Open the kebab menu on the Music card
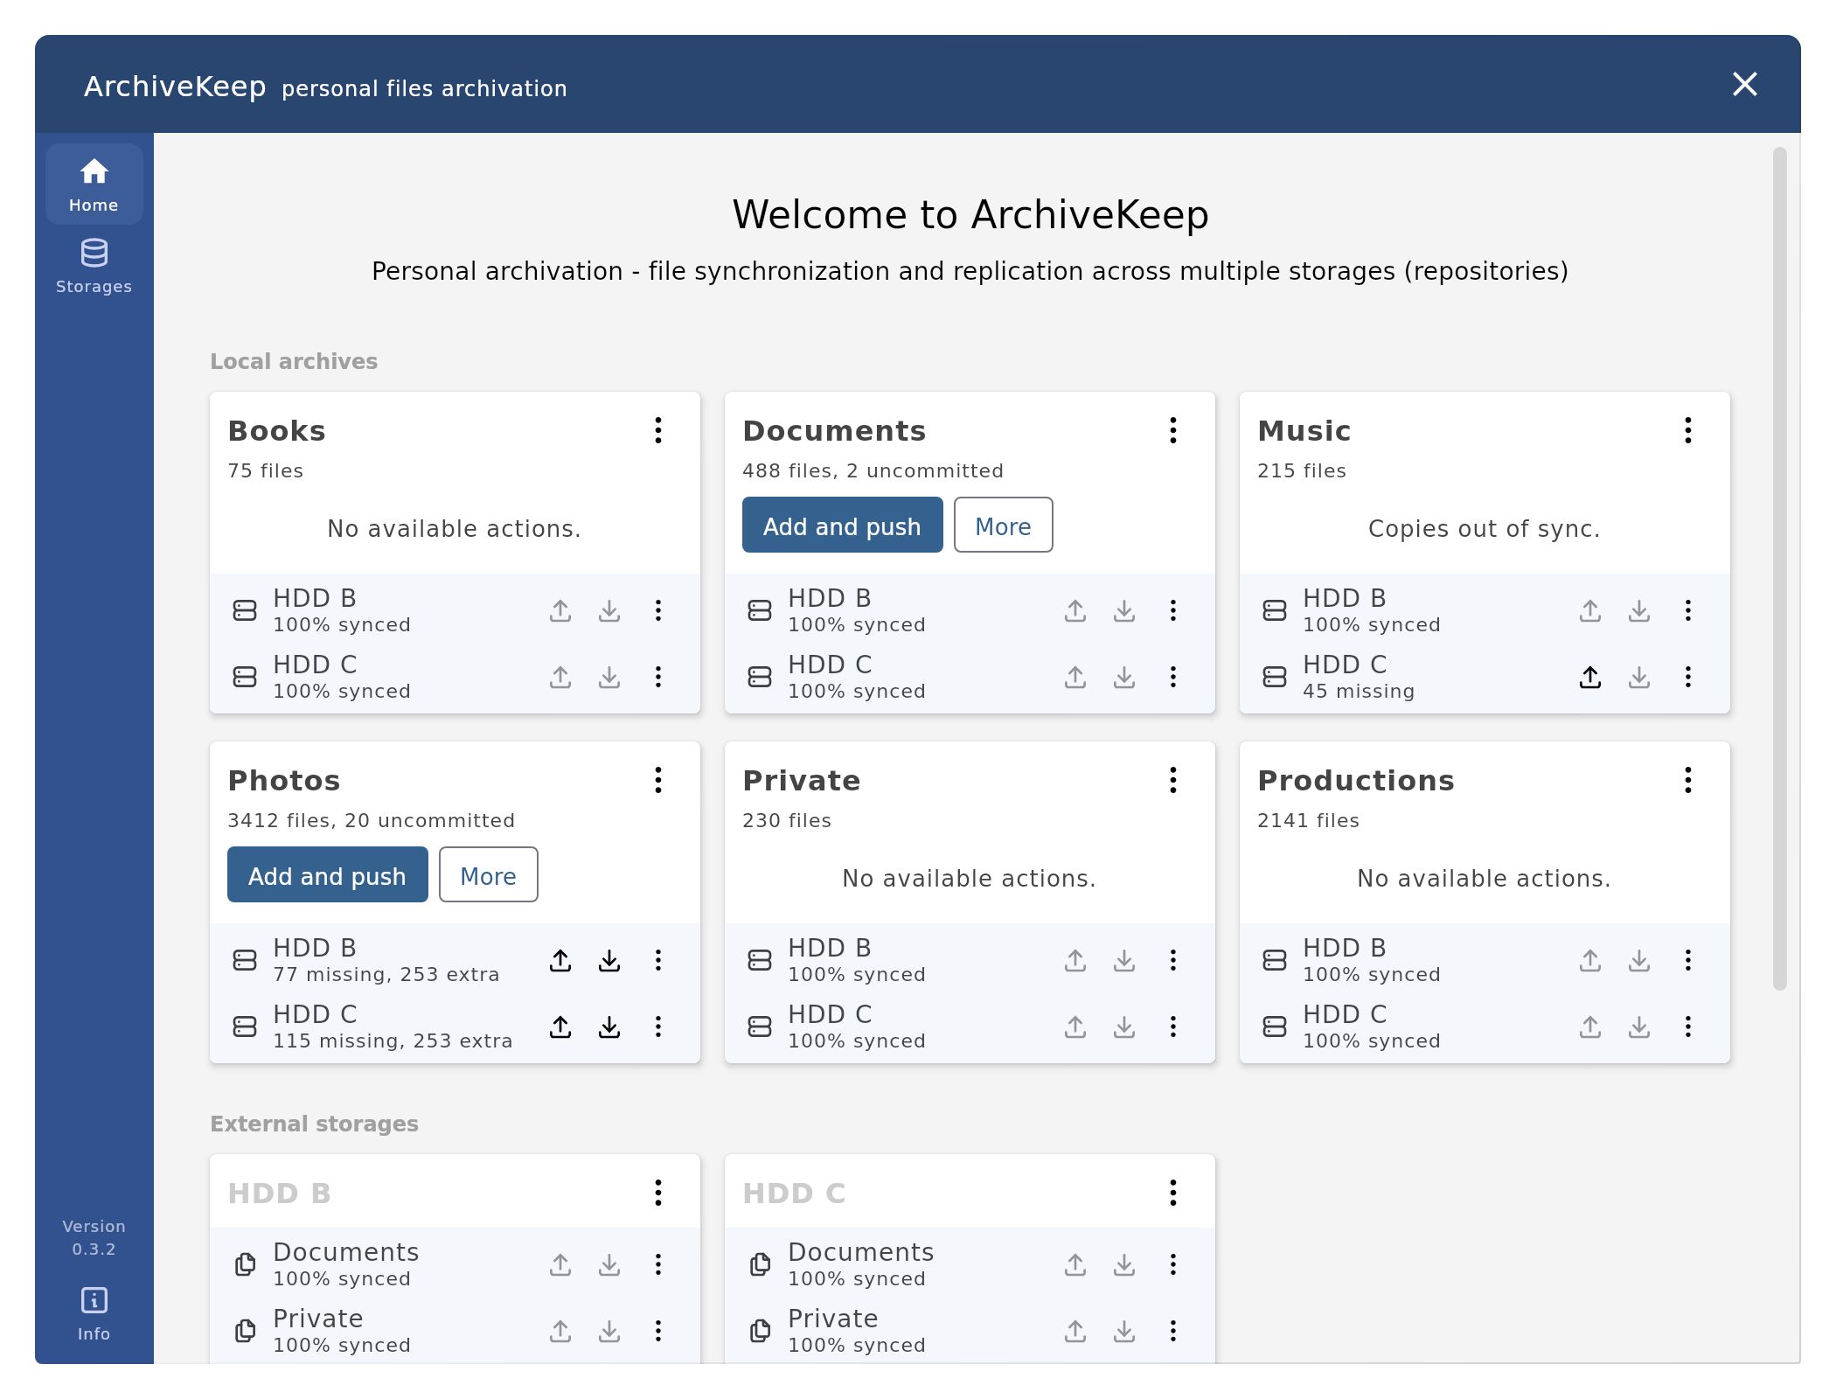Image resolution: width=1836 pixels, height=1399 pixels. [1687, 431]
